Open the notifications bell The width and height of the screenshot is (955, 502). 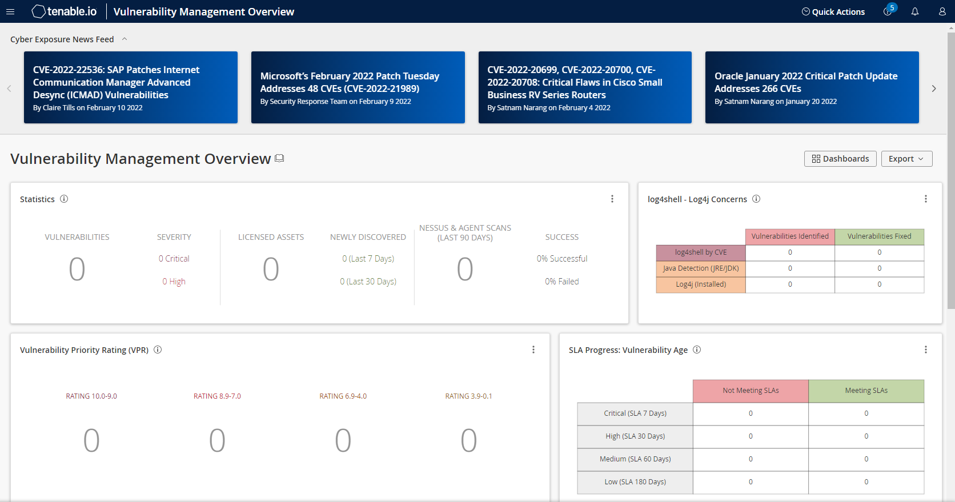(915, 11)
